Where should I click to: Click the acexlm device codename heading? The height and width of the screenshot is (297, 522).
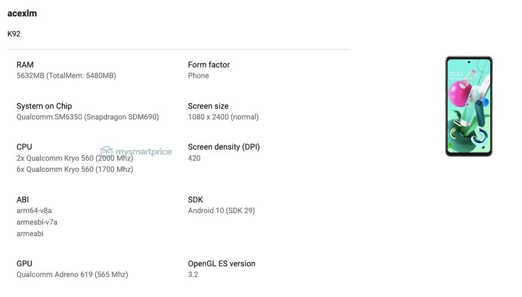22,13
